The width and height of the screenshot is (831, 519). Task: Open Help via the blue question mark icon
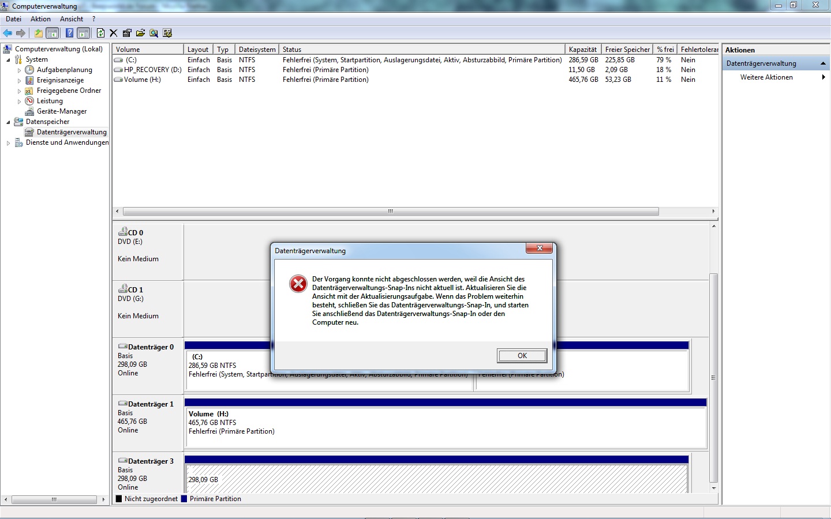coord(69,33)
